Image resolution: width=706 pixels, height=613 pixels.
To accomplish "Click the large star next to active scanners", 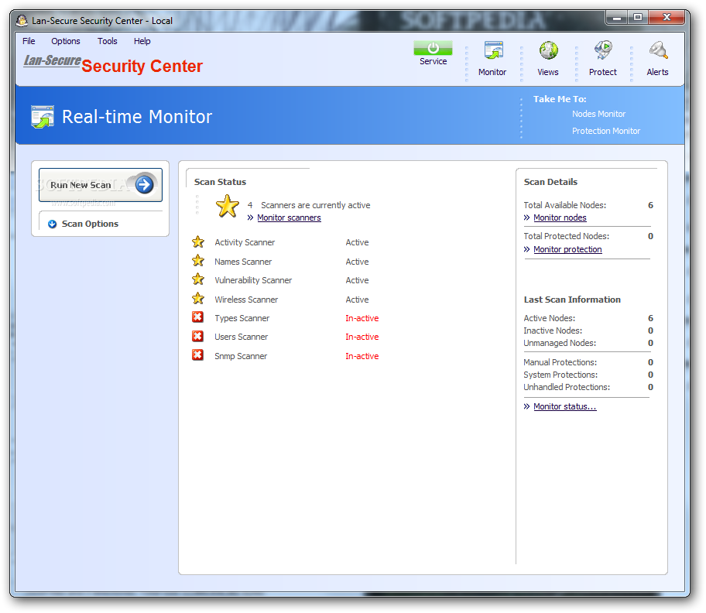I will [228, 206].
